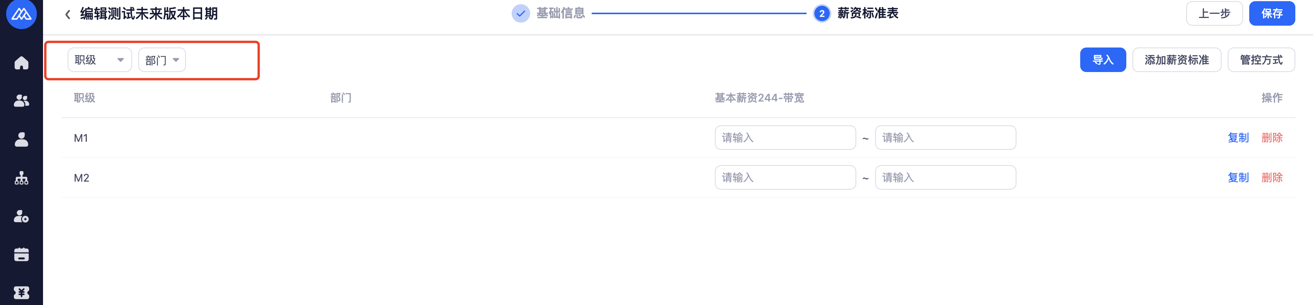Focus the M2 minimum salary input field
1313x305 pixels.
[x=785, y=177]
